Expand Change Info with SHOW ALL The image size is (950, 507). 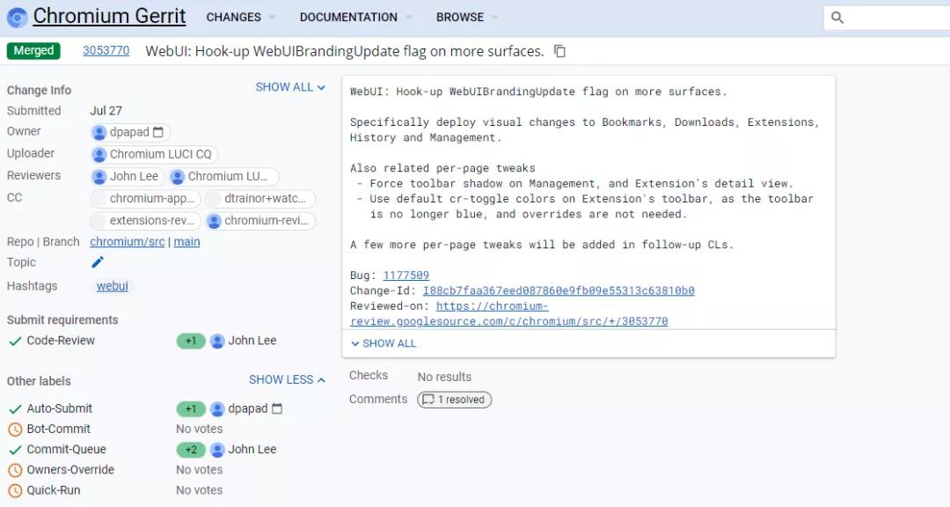[290, 87]
